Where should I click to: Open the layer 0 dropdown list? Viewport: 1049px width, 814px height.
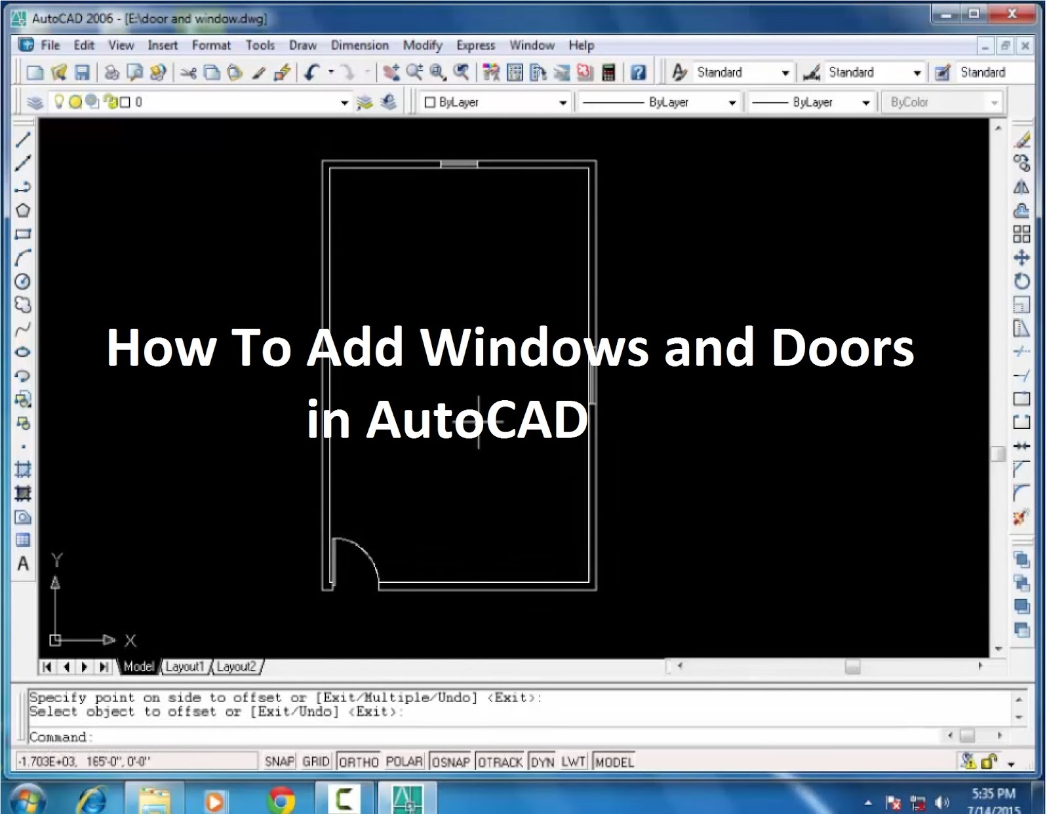344,103
